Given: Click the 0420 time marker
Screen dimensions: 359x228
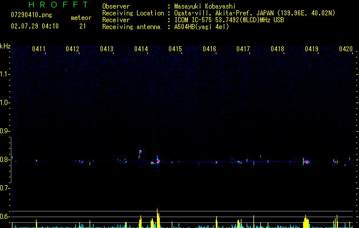Looking at the screenshot, I should click(346, 49).
